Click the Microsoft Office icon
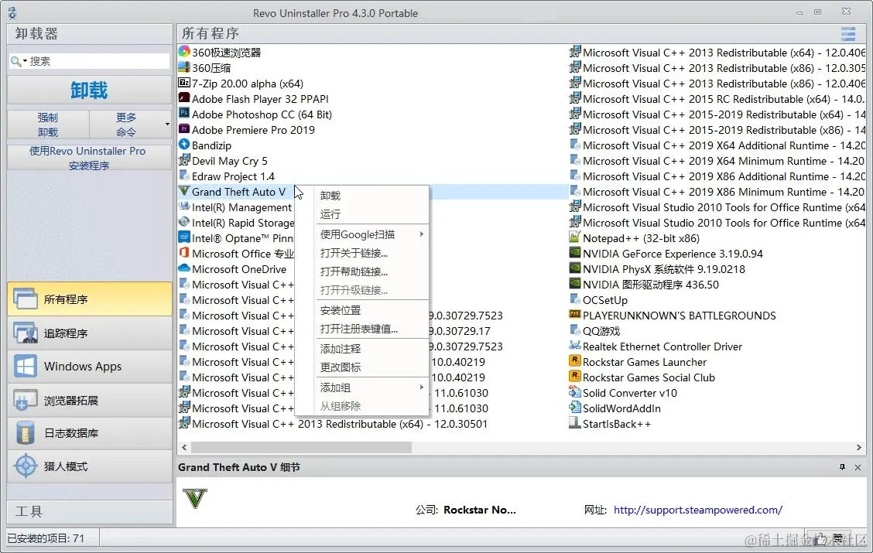The width and height of the screenshot is (873, 553). pyautogui.click(x=183, y=253)
